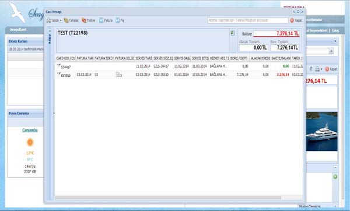Sort by HİZMET ADI column header

coord(219,58)
